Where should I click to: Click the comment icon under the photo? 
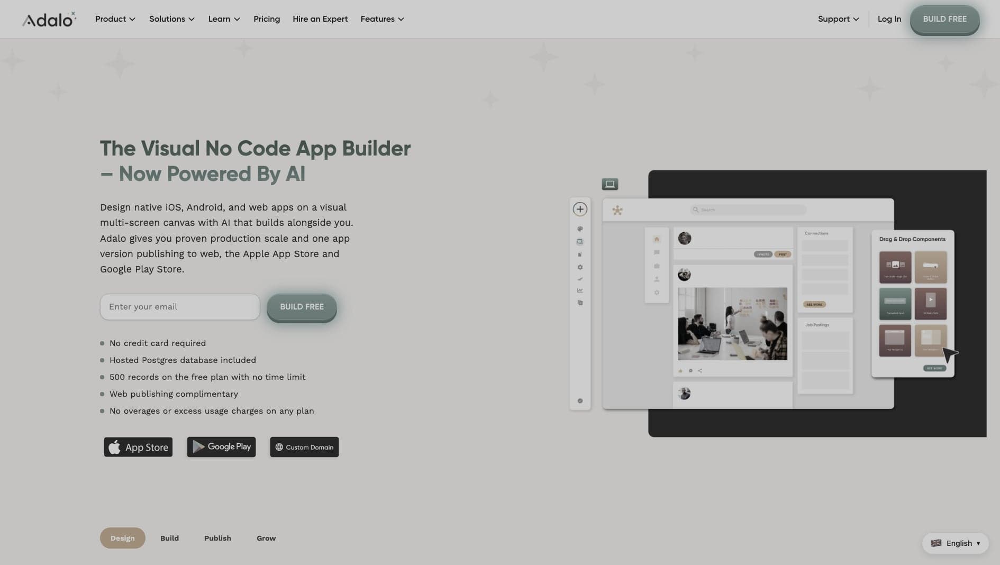pyautogui.click(x=690, y=371)
